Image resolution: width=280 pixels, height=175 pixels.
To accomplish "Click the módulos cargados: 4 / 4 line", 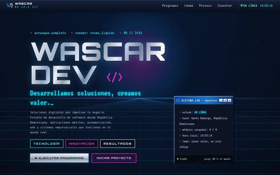I will [x=198, y=130].
